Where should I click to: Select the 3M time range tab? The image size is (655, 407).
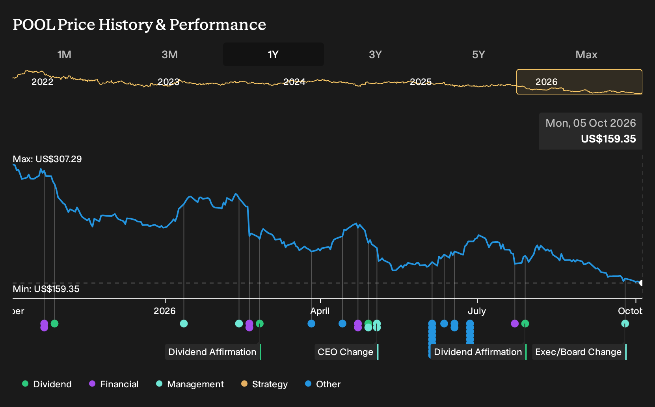(169, 54)
